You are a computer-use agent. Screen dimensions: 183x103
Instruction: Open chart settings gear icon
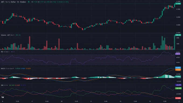point(179,101)
